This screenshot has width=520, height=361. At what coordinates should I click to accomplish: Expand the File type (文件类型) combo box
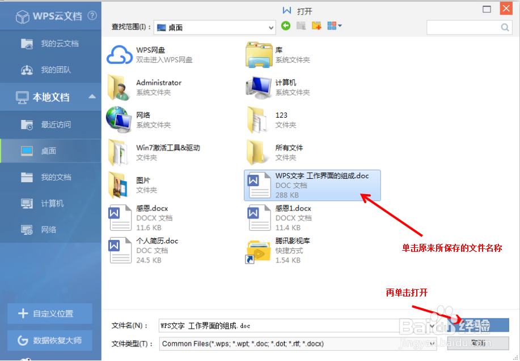coord(433,344)
